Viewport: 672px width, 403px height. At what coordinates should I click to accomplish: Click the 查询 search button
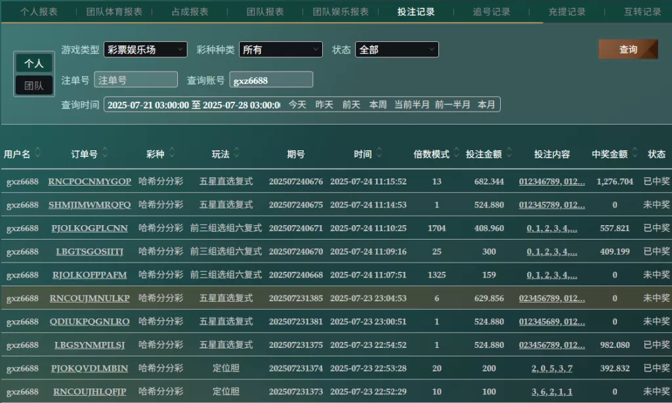point(628,49)
